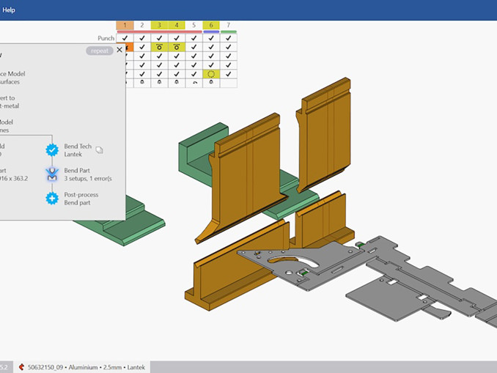Screen dimensions: 497x373
Task: Click the checkmark below Punch row in column 2
Action: 142,47
